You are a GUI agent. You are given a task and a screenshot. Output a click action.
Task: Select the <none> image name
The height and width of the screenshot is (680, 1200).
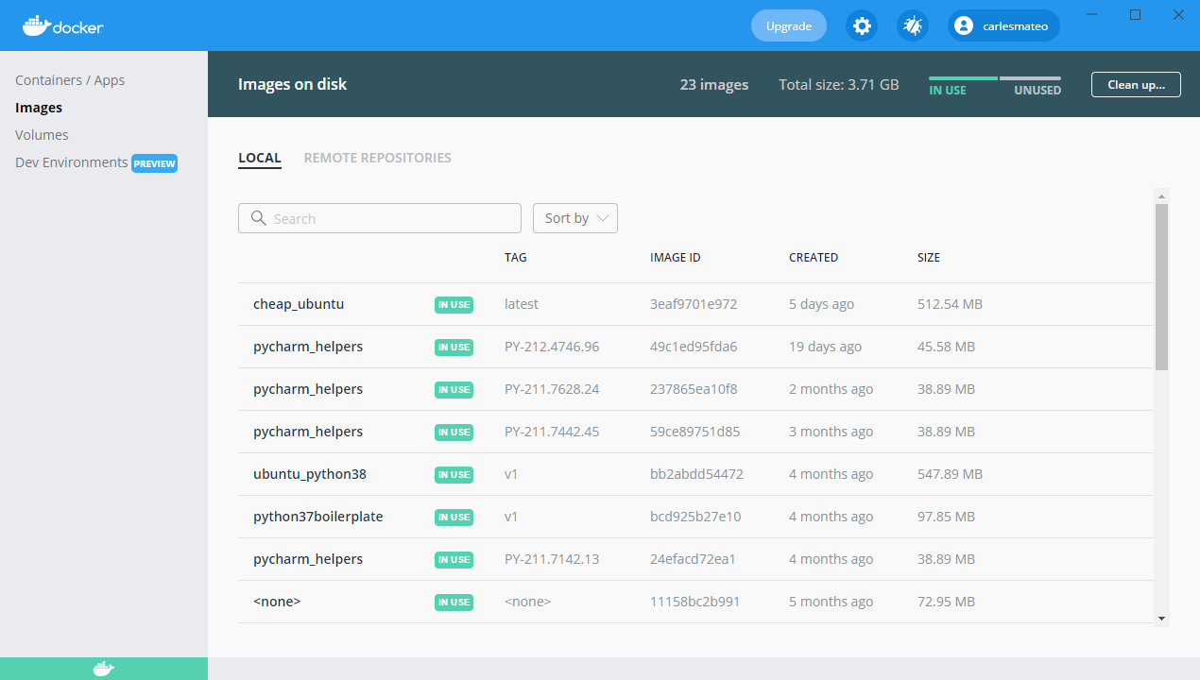[x=277, y=602]
